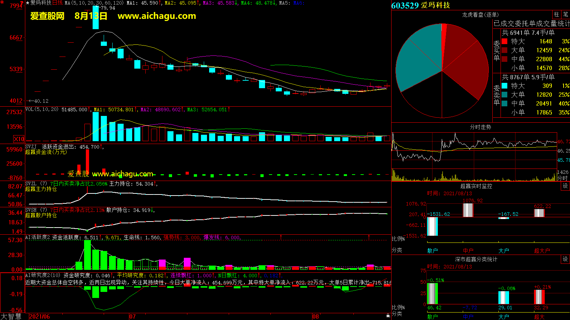
Task: Click the VOL(5,10,20) indicator label
Action: 42,110
